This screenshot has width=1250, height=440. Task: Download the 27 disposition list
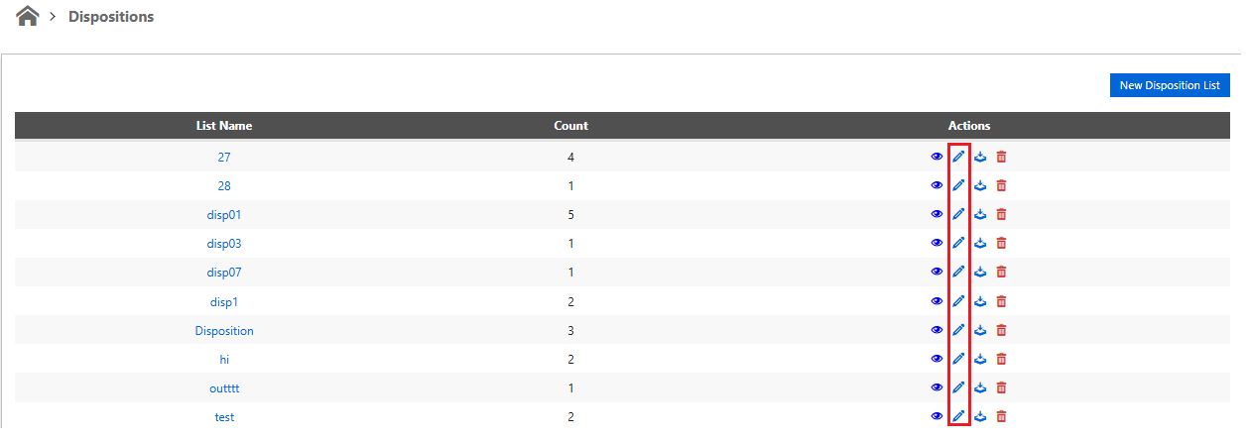coord(980,157)
